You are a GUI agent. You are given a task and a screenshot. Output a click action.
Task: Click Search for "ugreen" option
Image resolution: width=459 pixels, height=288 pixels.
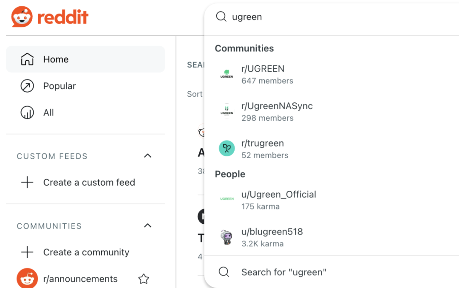click(284, 272)
